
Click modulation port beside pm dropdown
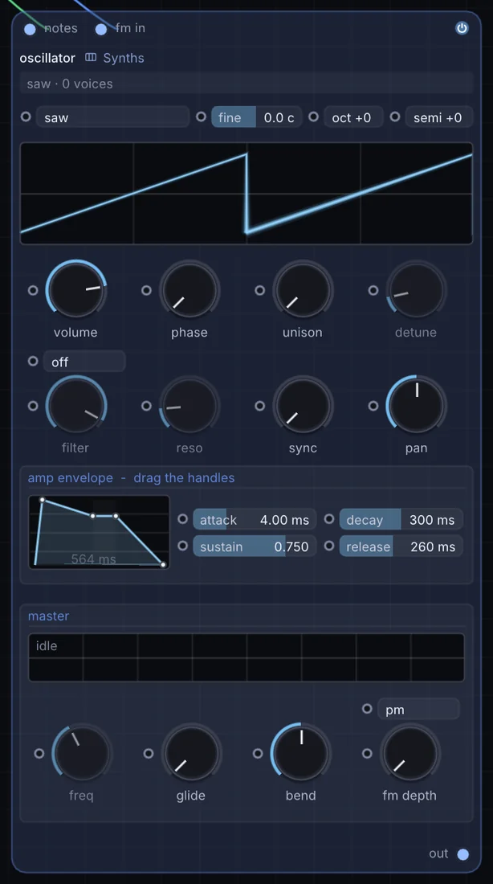(368, 709)
